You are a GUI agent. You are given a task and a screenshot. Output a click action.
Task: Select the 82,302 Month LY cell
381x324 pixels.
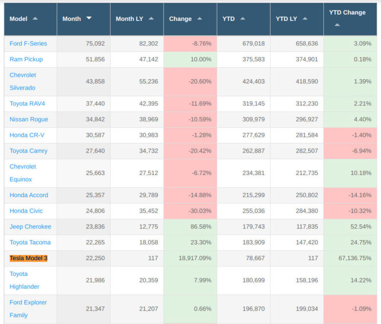point(137,44)
